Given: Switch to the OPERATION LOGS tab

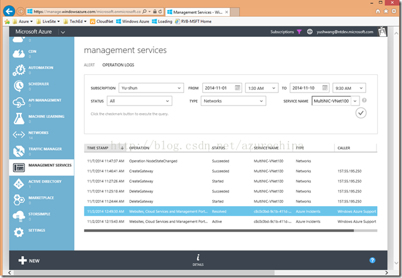Looking at the screenshot, I should (118, 65).
